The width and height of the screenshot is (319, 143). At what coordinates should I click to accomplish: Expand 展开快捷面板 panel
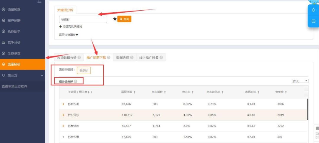[x=69, y=35]
